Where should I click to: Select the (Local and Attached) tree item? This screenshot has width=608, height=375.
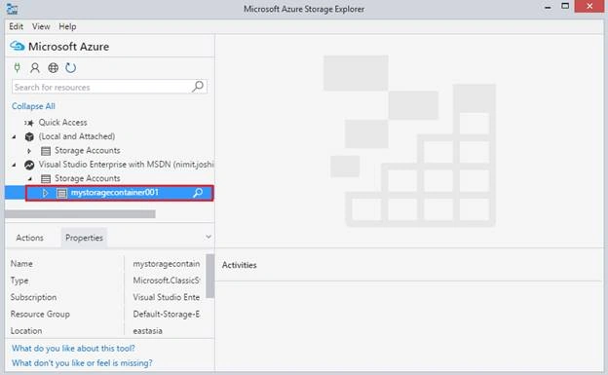coord(77,136)
